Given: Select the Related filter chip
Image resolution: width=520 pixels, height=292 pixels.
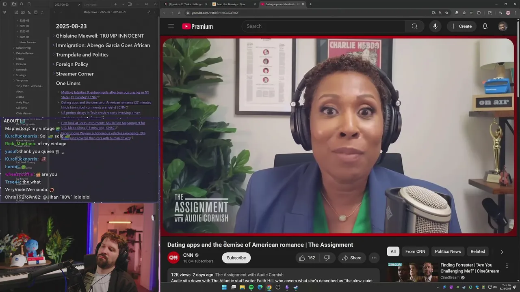Looking at the screenshot, I should point(478,251).
